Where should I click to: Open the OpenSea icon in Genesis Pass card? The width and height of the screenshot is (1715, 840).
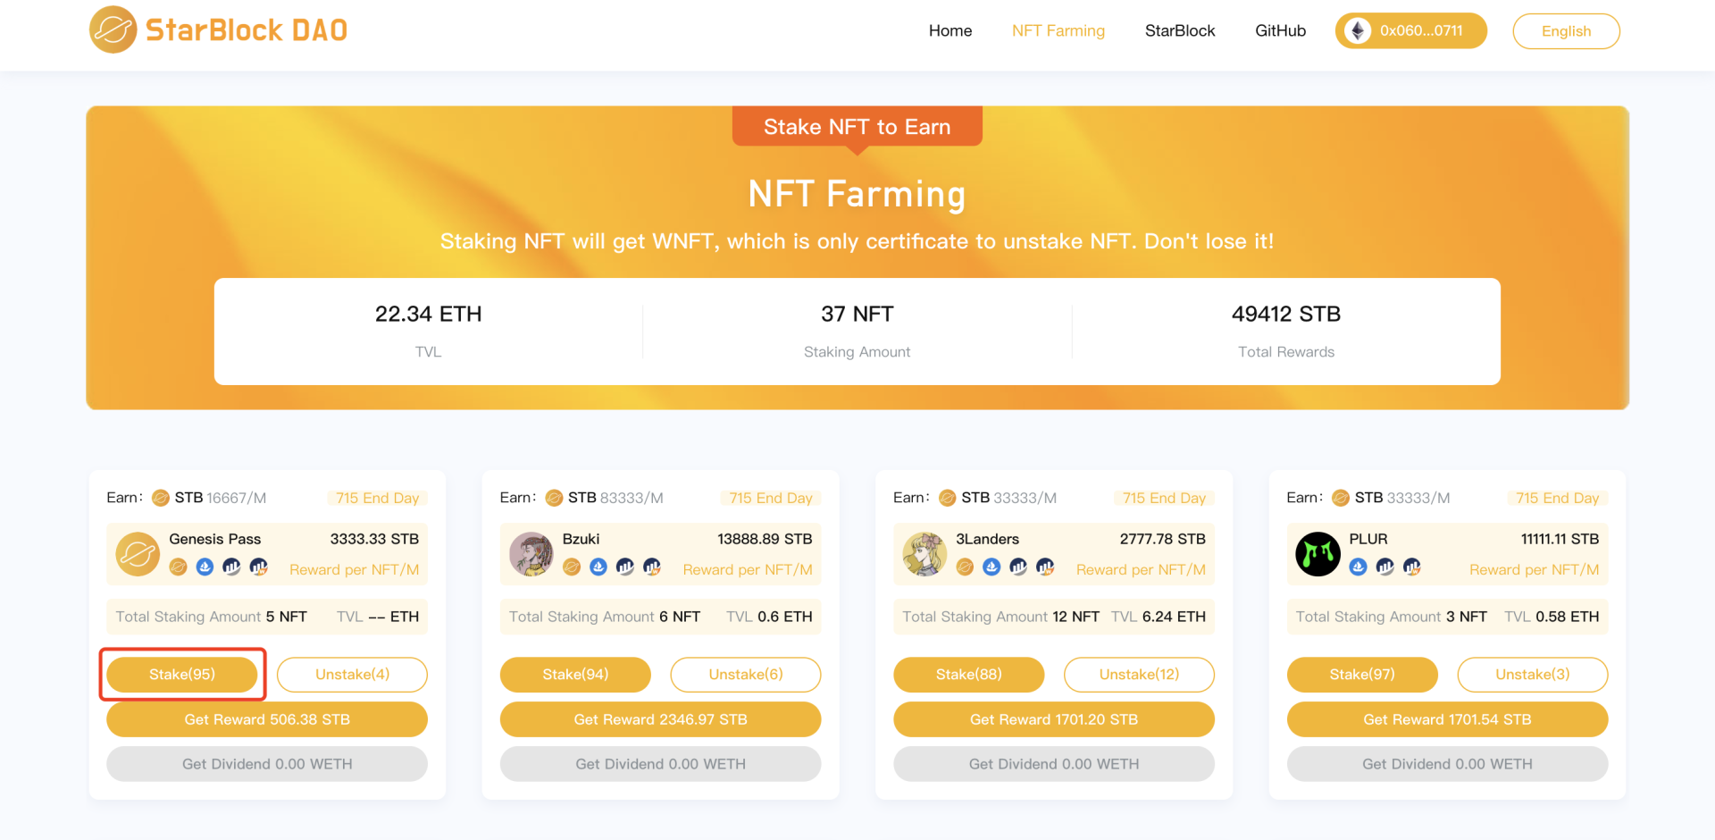205,567
